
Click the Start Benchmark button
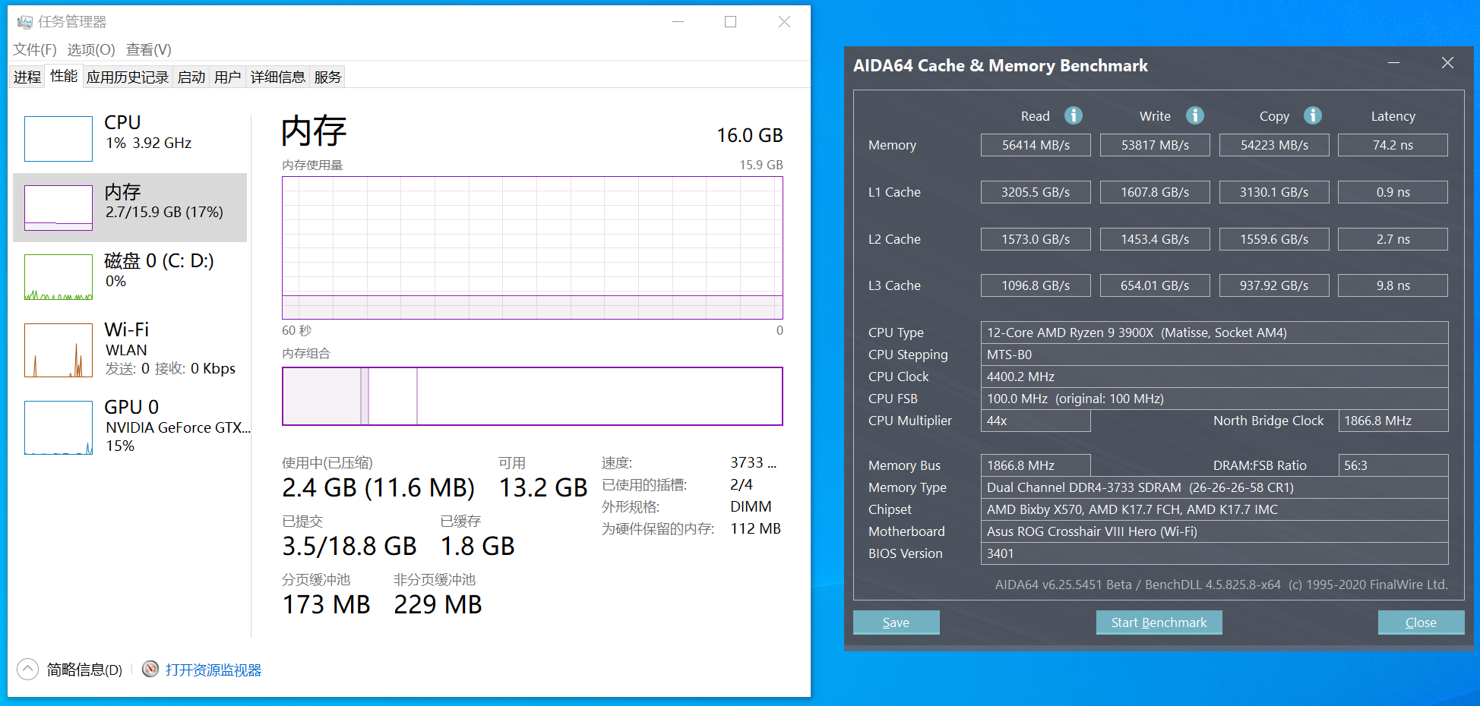(1159, 622)
